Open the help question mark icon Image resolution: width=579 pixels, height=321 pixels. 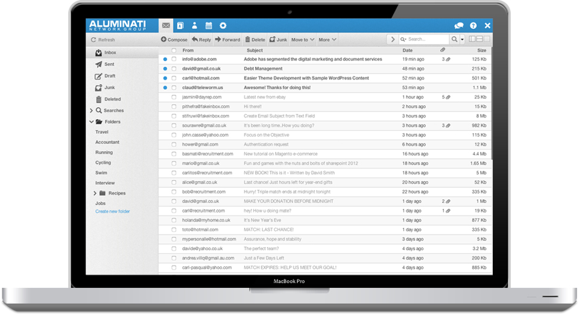[x=473, y=26]
